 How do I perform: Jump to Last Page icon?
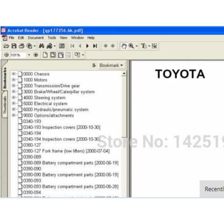point(95,46)
